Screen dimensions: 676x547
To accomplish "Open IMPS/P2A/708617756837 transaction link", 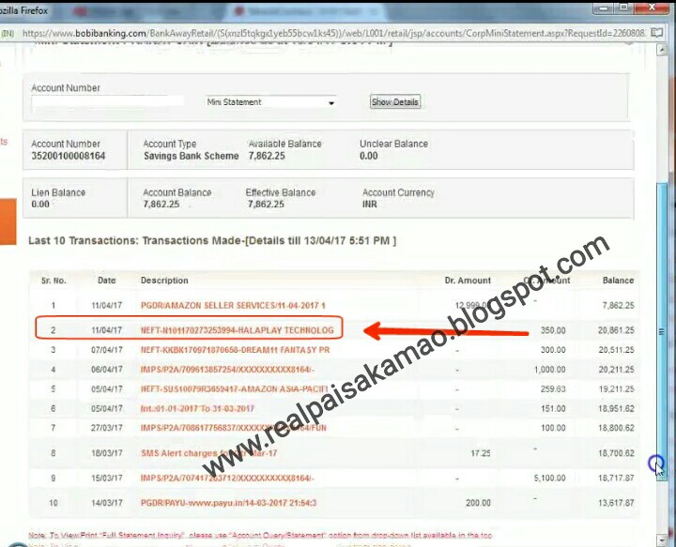I will pyautogui.click(x=233, y=428).
